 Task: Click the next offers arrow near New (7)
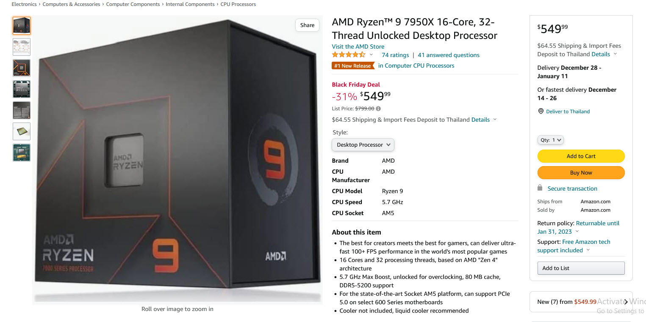[626, 302]
